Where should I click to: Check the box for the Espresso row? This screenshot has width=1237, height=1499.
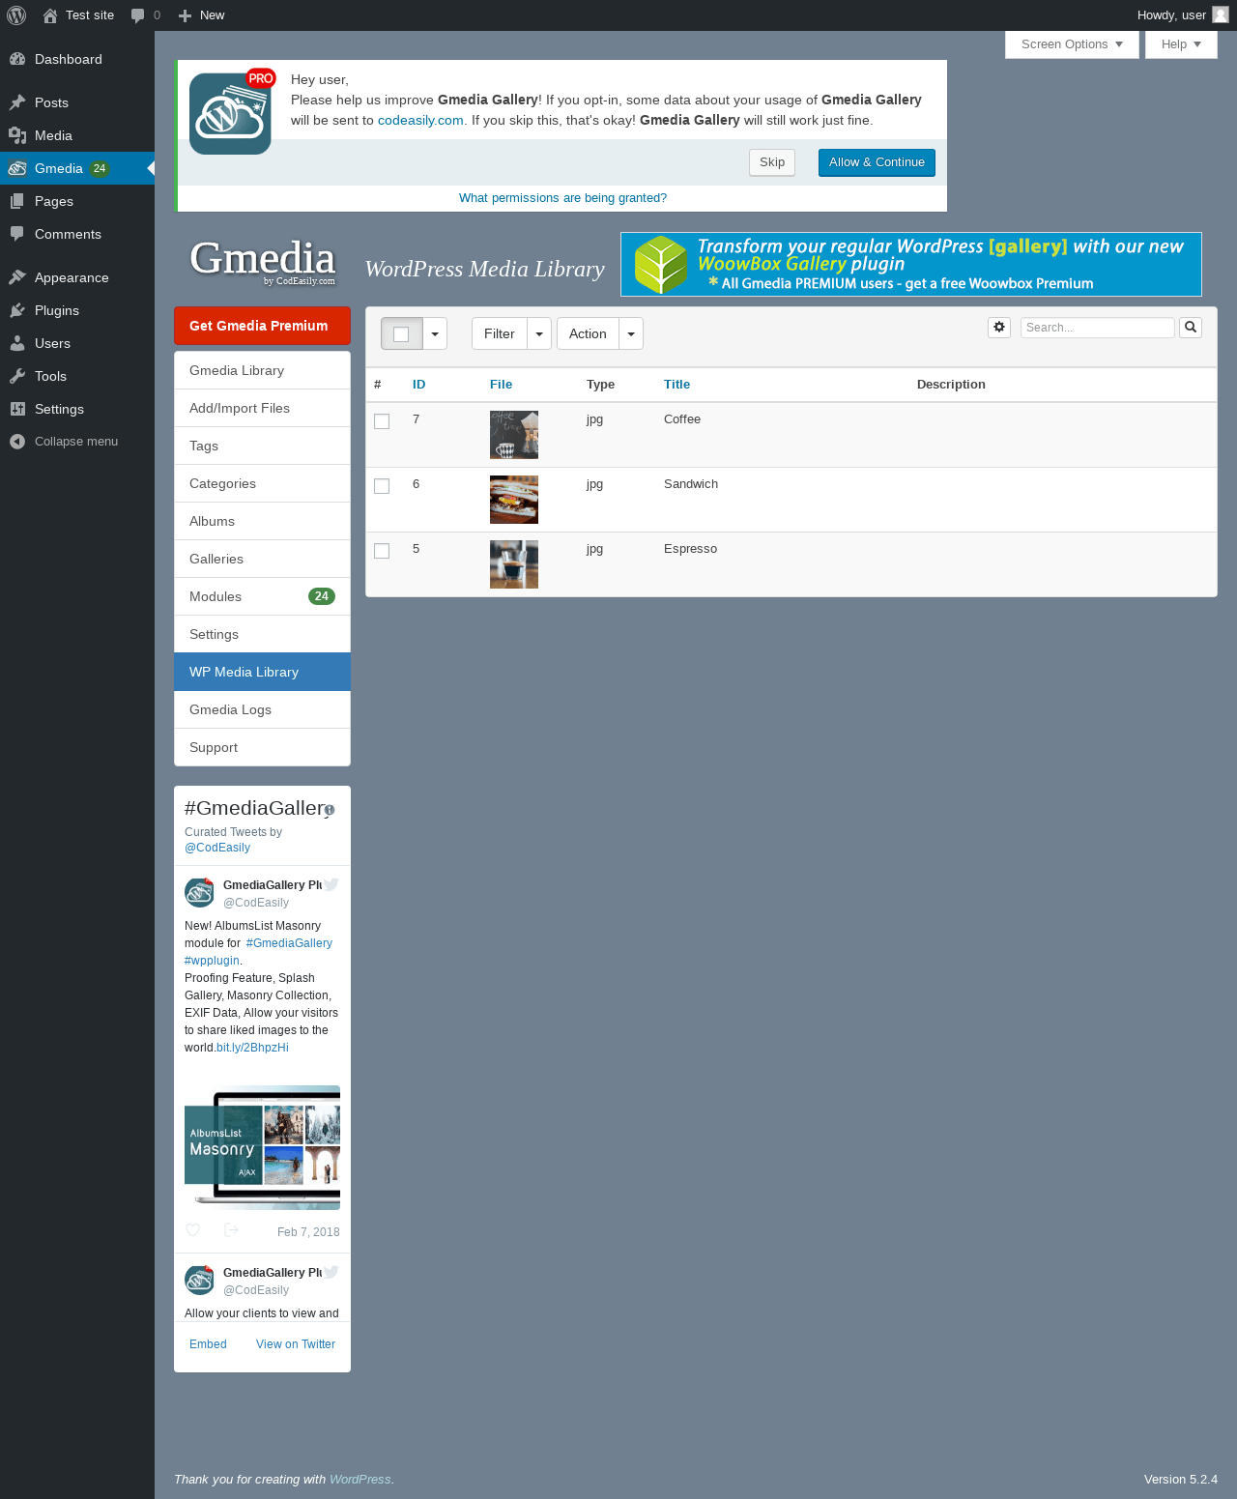(382, 551)
